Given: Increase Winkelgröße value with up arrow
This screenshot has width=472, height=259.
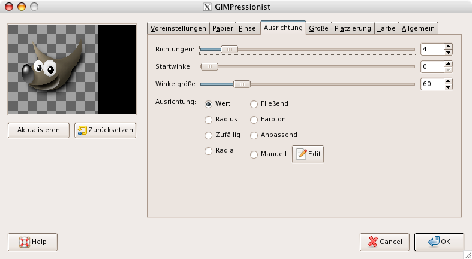Looking at the screenshot, I should (448, 81).
